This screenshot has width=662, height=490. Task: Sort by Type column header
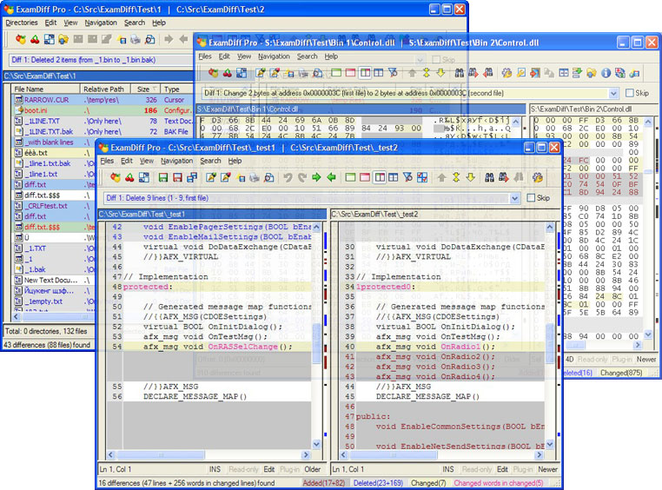point(176,89)
